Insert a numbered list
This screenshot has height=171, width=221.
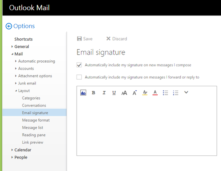176,93
